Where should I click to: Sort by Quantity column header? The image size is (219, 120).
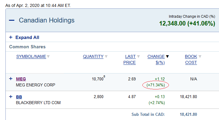[93, 56]
